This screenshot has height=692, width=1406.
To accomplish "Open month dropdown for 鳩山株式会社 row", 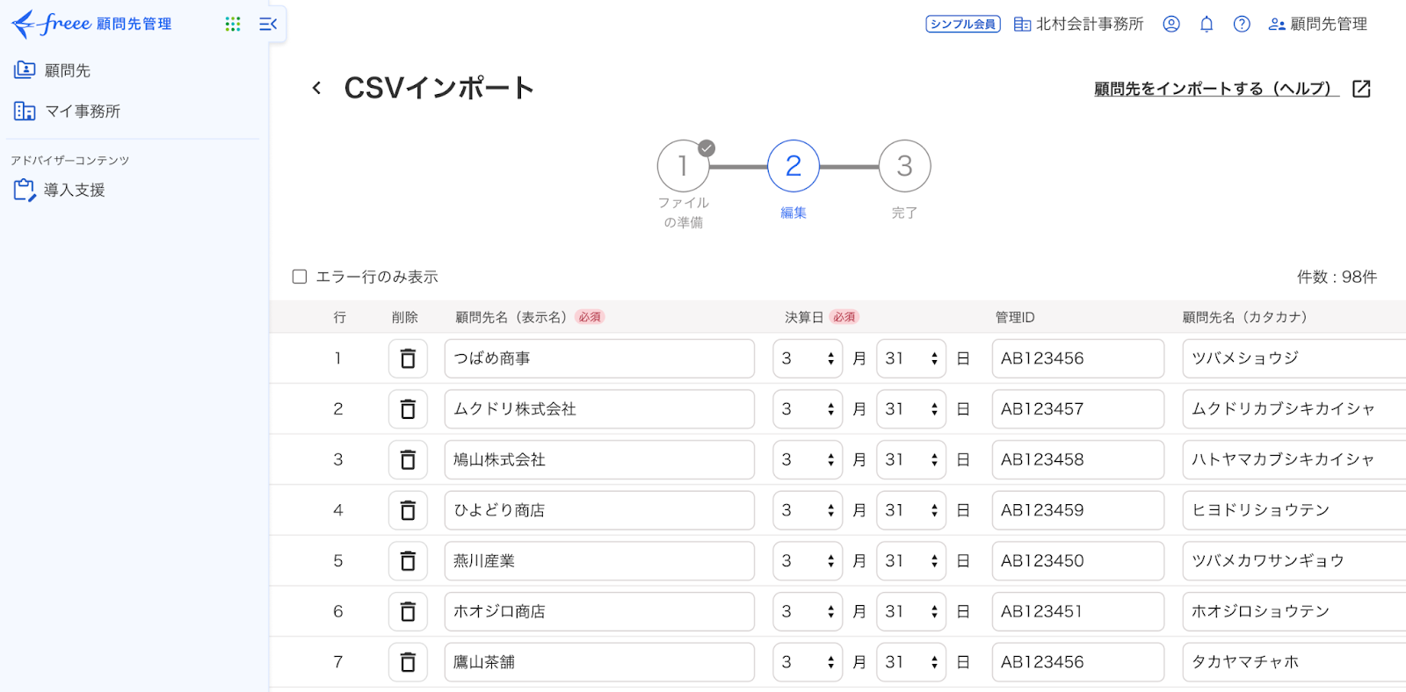I will click(808, 459).
